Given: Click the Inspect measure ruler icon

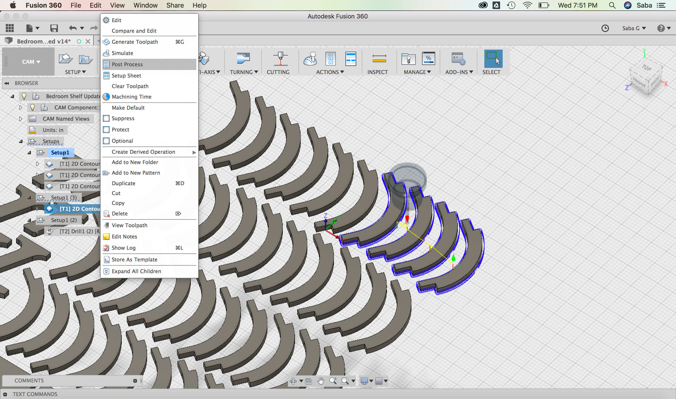Looking at the screenshot, I should (x=379, y=59).
